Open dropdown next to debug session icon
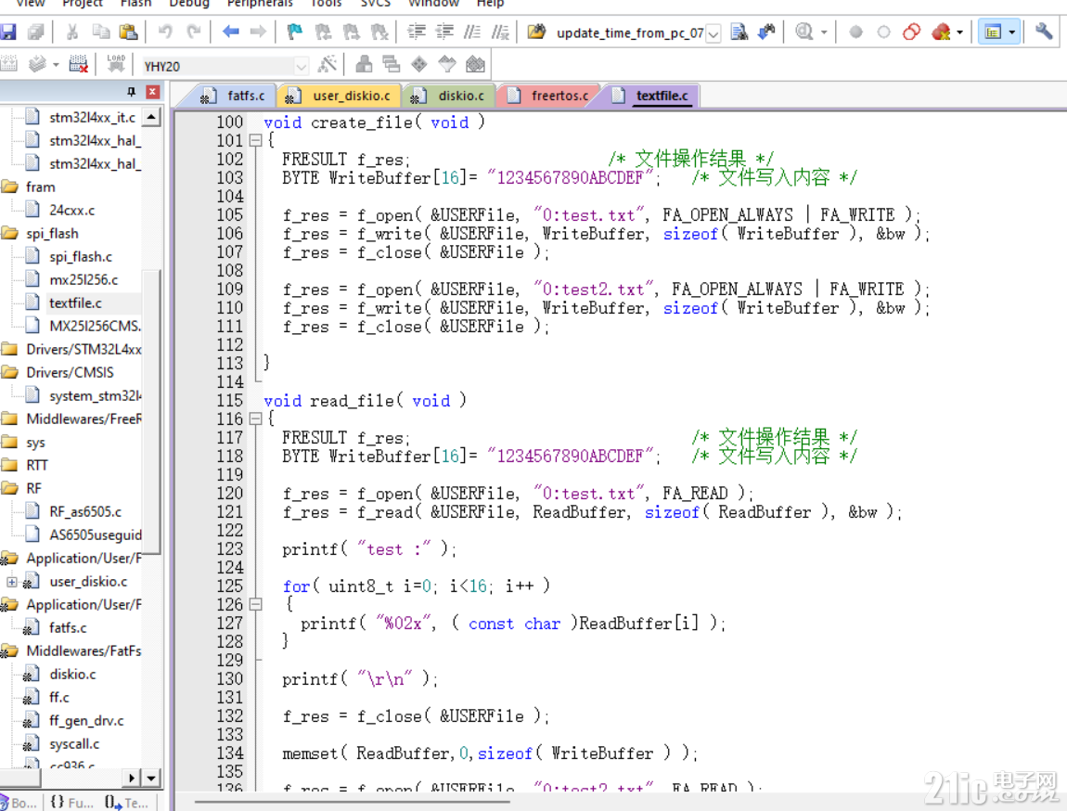Image resolution: width=1067 pixels, height=811 pixels. [x=824, y=32]
